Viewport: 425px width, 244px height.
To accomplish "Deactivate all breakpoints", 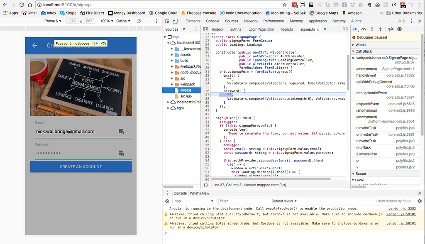I will (x=391, y=29).
